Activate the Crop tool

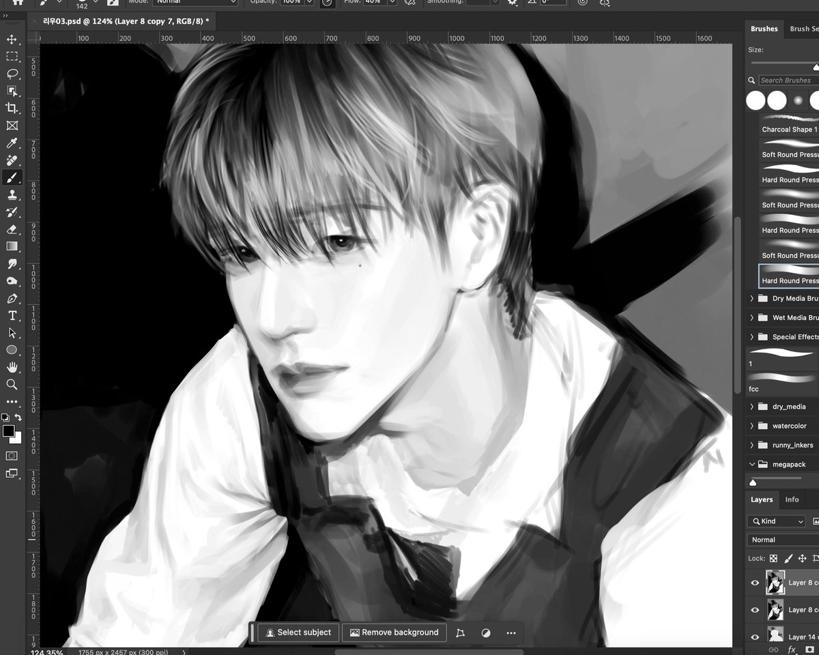click(x=12, y=108)
